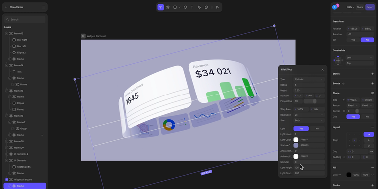
Task: Select the Pen tool in the toolbar
Action: (x=199, y=7)
